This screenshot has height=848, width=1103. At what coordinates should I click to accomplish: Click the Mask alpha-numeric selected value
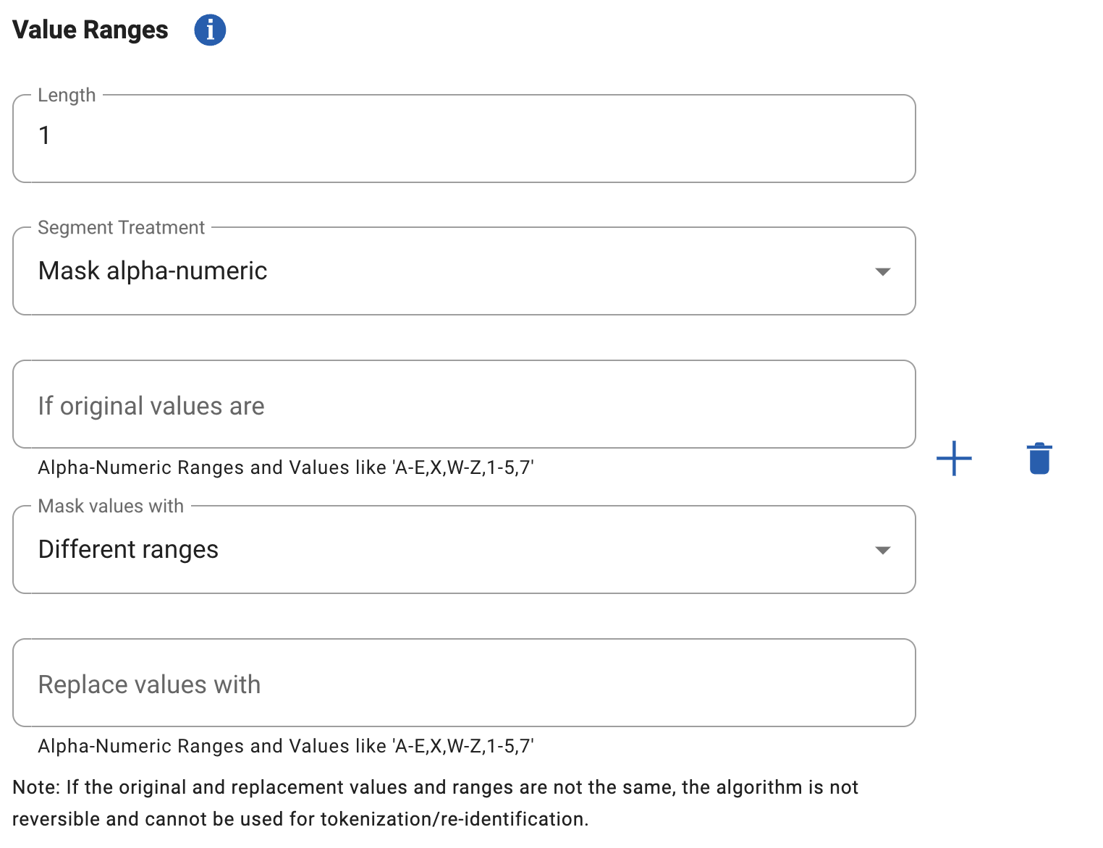tap(153, 271)
